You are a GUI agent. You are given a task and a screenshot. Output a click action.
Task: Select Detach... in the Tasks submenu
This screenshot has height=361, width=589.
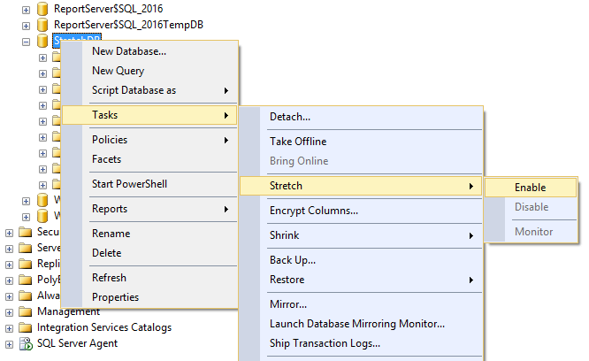(361, 117)
